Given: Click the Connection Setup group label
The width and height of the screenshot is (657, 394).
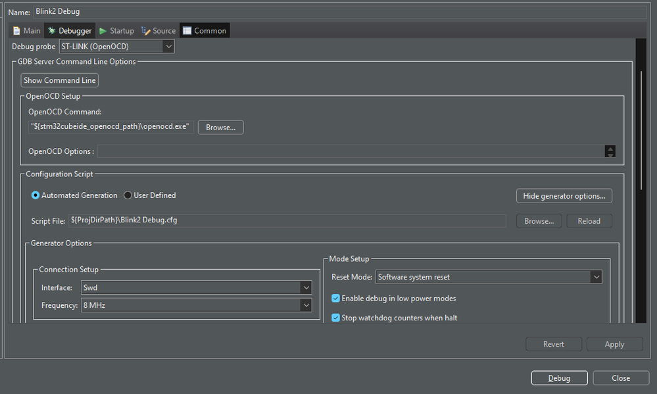Looking at the screenshot, I should coord(68,270).
